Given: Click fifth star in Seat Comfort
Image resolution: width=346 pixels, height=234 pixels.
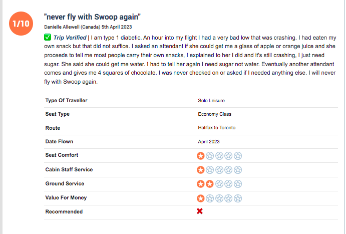Looking at the screenshot, I should tap(238, 156).
